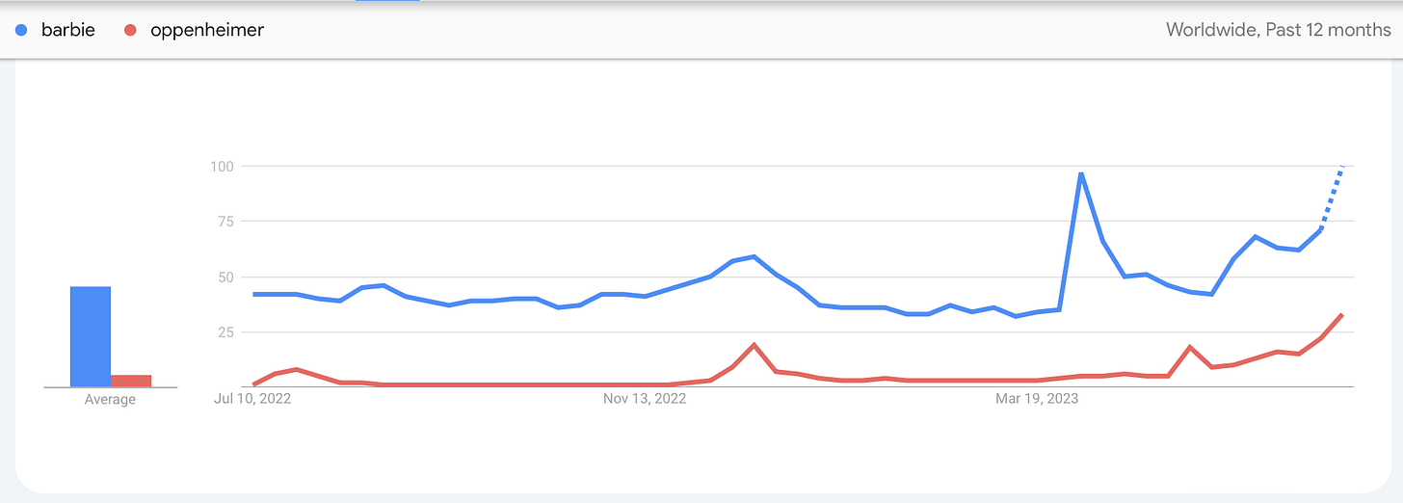
Task: Click the Mar 19, 2023 axis date
Action: [x=1036, y=398]
